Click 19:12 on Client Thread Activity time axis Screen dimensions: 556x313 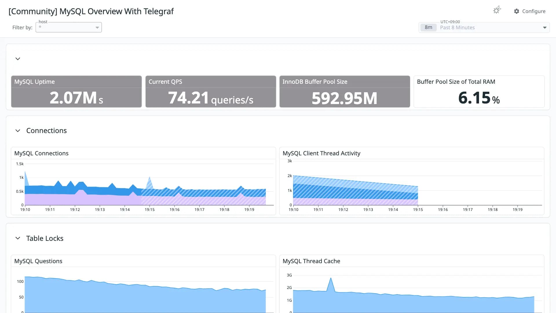(x=343, y=210)
